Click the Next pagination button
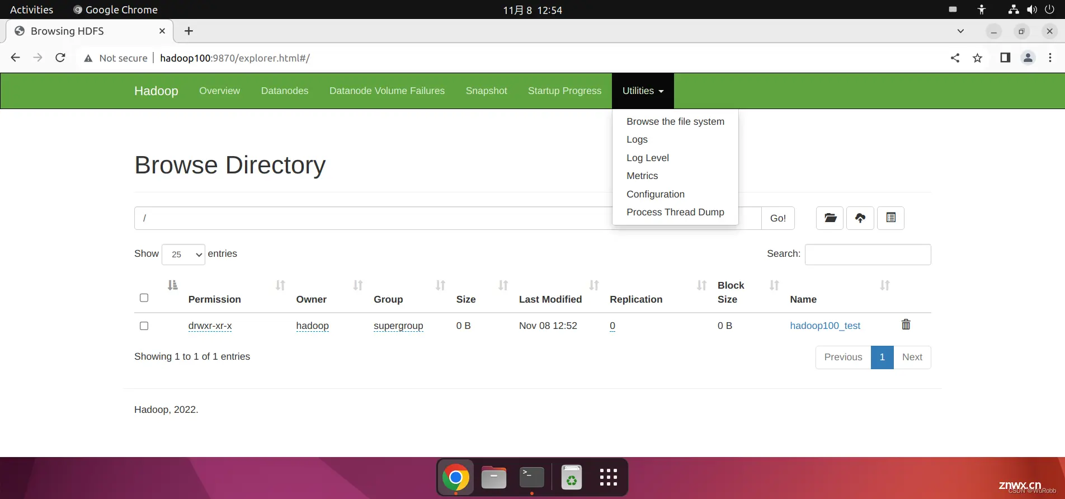 (912, 357)
